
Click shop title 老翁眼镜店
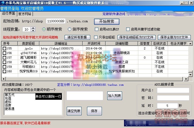pyautogui.click(x=122, y=53)
